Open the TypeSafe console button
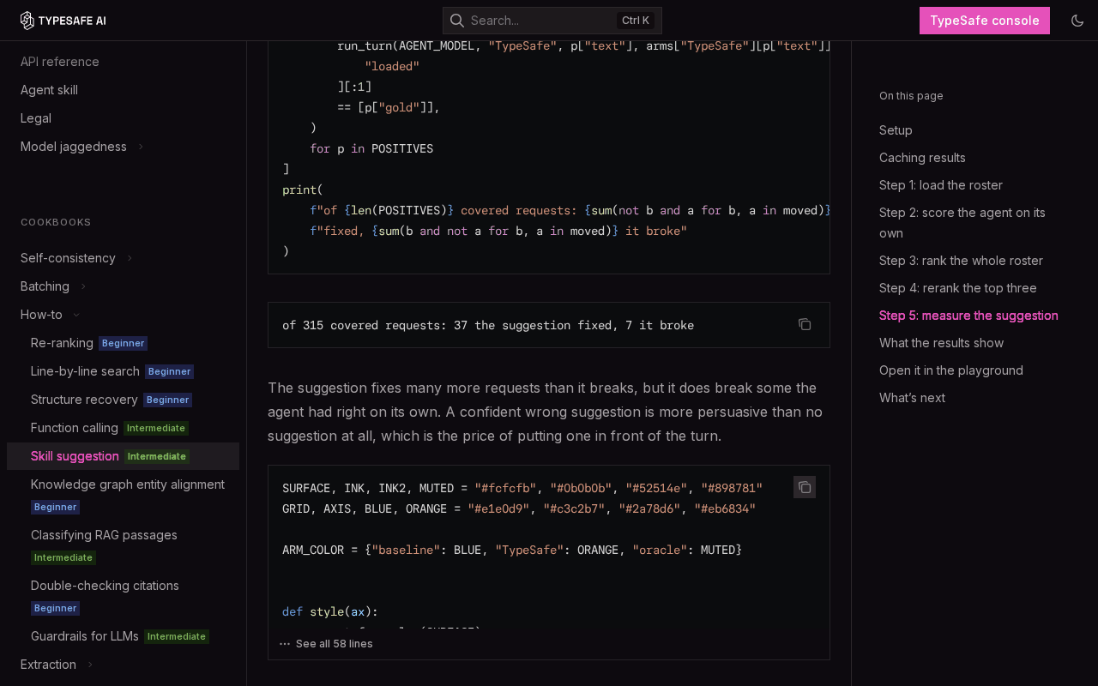Image resolution: width=1098 pixels, height=686 pixels. 985,21
